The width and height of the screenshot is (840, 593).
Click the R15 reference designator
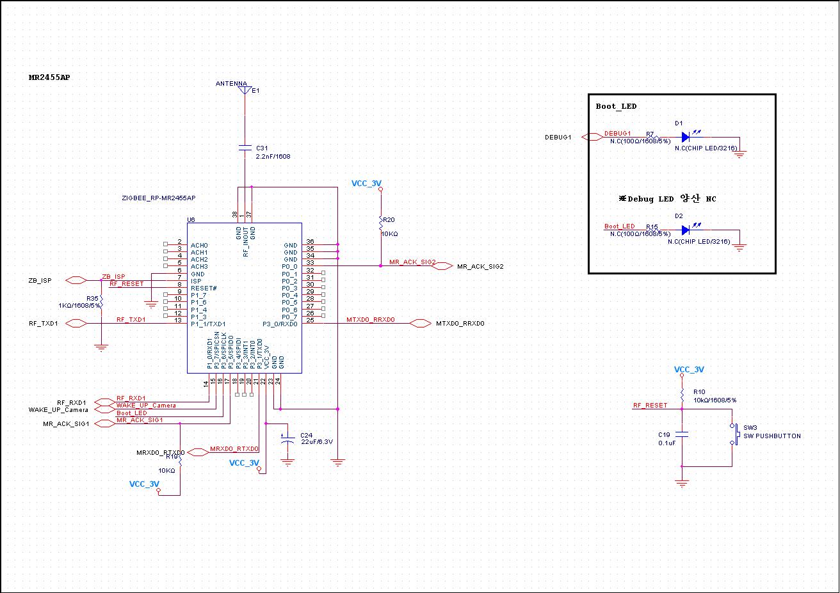652,227
